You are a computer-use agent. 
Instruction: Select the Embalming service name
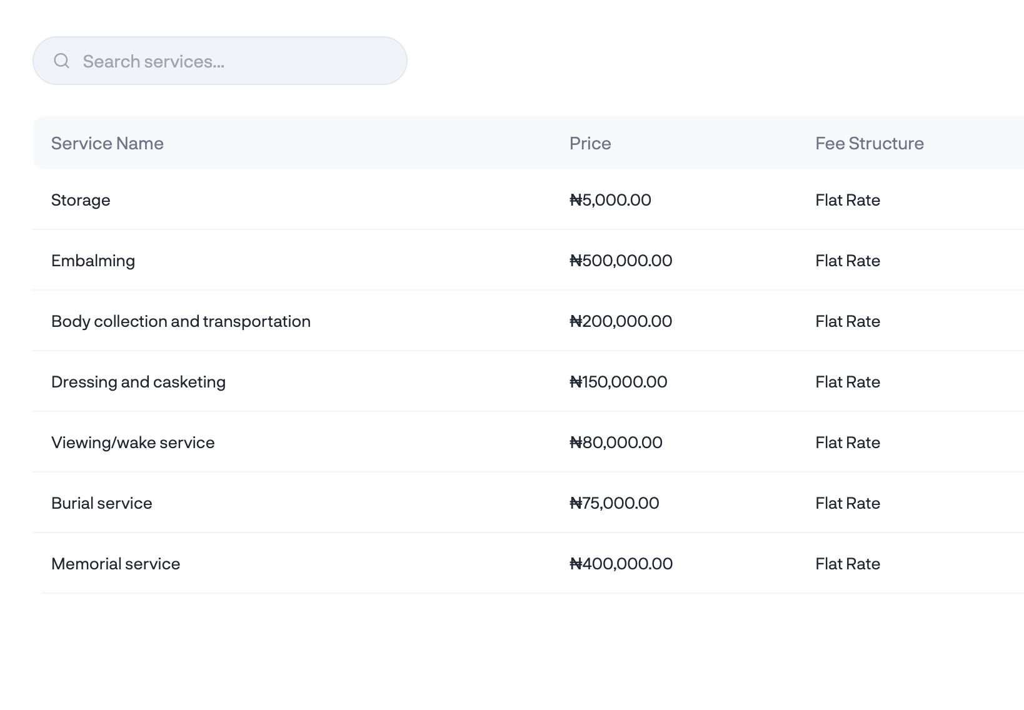pyautogui.click(x=93, y=261)
